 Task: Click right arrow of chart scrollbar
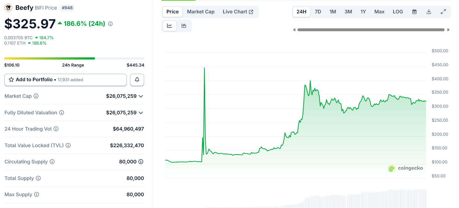pos(448,30)
